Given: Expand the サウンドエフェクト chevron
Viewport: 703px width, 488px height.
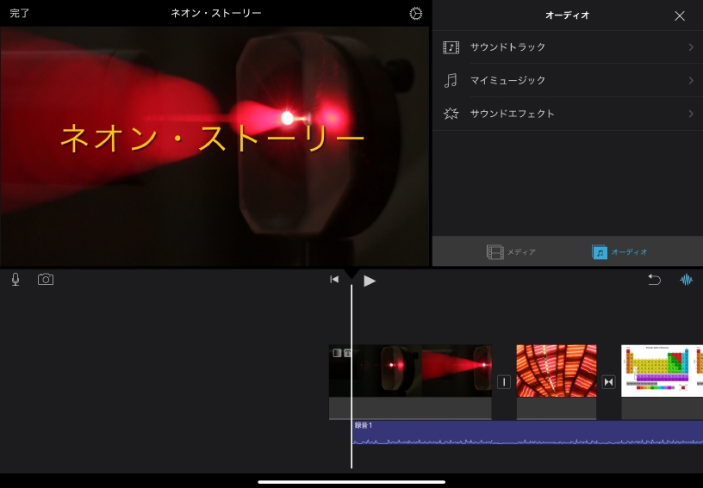Looking at the screenshot, I should pos(691,114).
